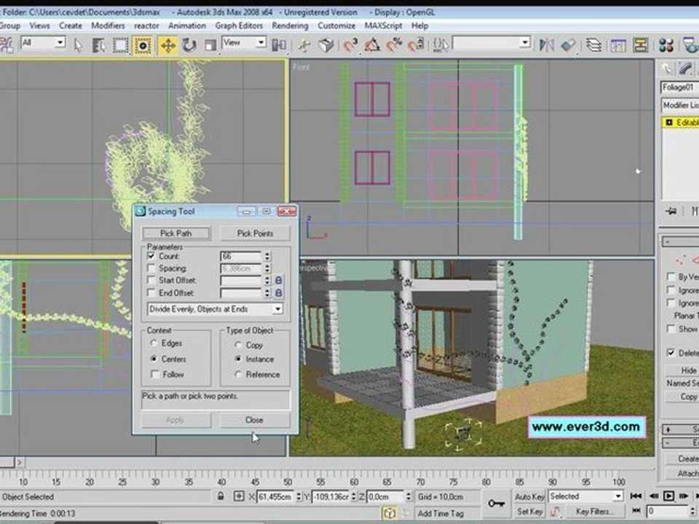Select the Centers context radio button

[x=154, y=359]
